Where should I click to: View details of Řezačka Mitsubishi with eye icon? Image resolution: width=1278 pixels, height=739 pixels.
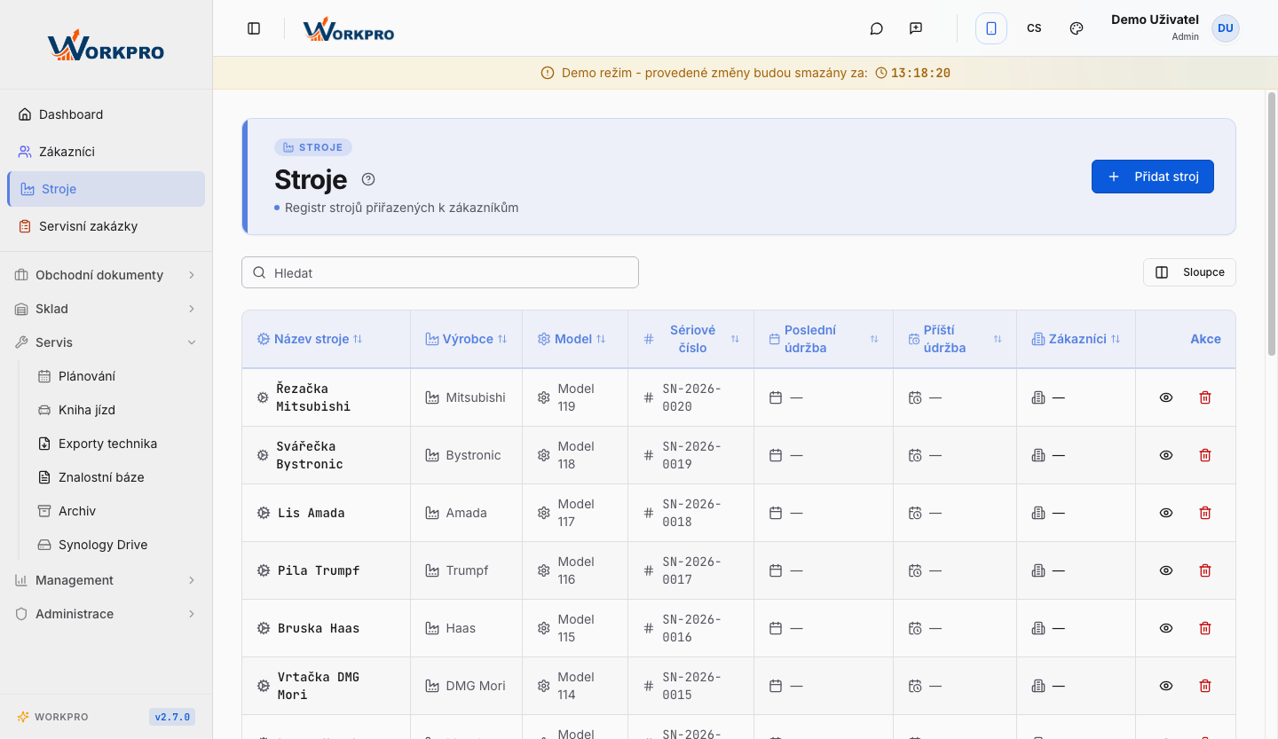(1166, 397)
